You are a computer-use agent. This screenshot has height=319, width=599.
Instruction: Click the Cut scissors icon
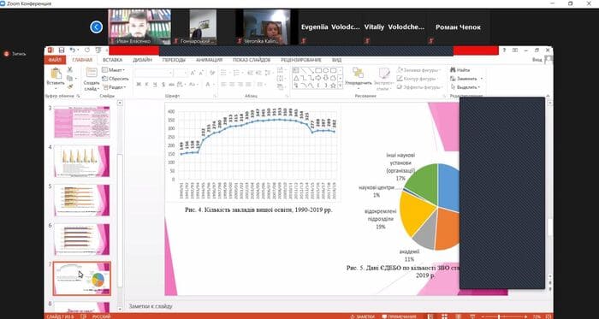click(x=70, y=69)
